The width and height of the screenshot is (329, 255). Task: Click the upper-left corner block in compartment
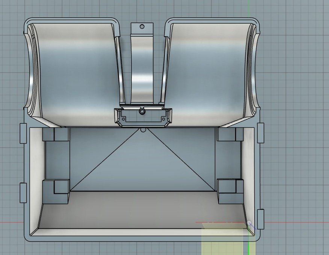pyautogui.click(x=56, y=135)
